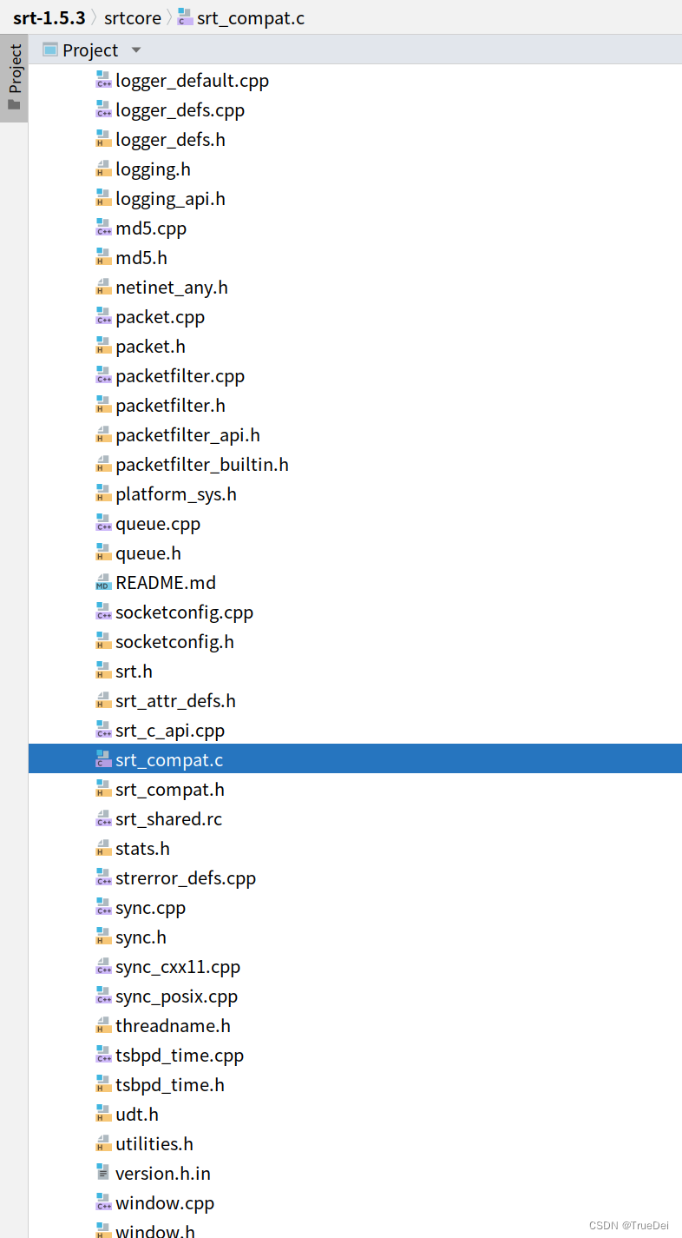
Task: Click the logger_default.cpp file icon
Action: point(103,81)
